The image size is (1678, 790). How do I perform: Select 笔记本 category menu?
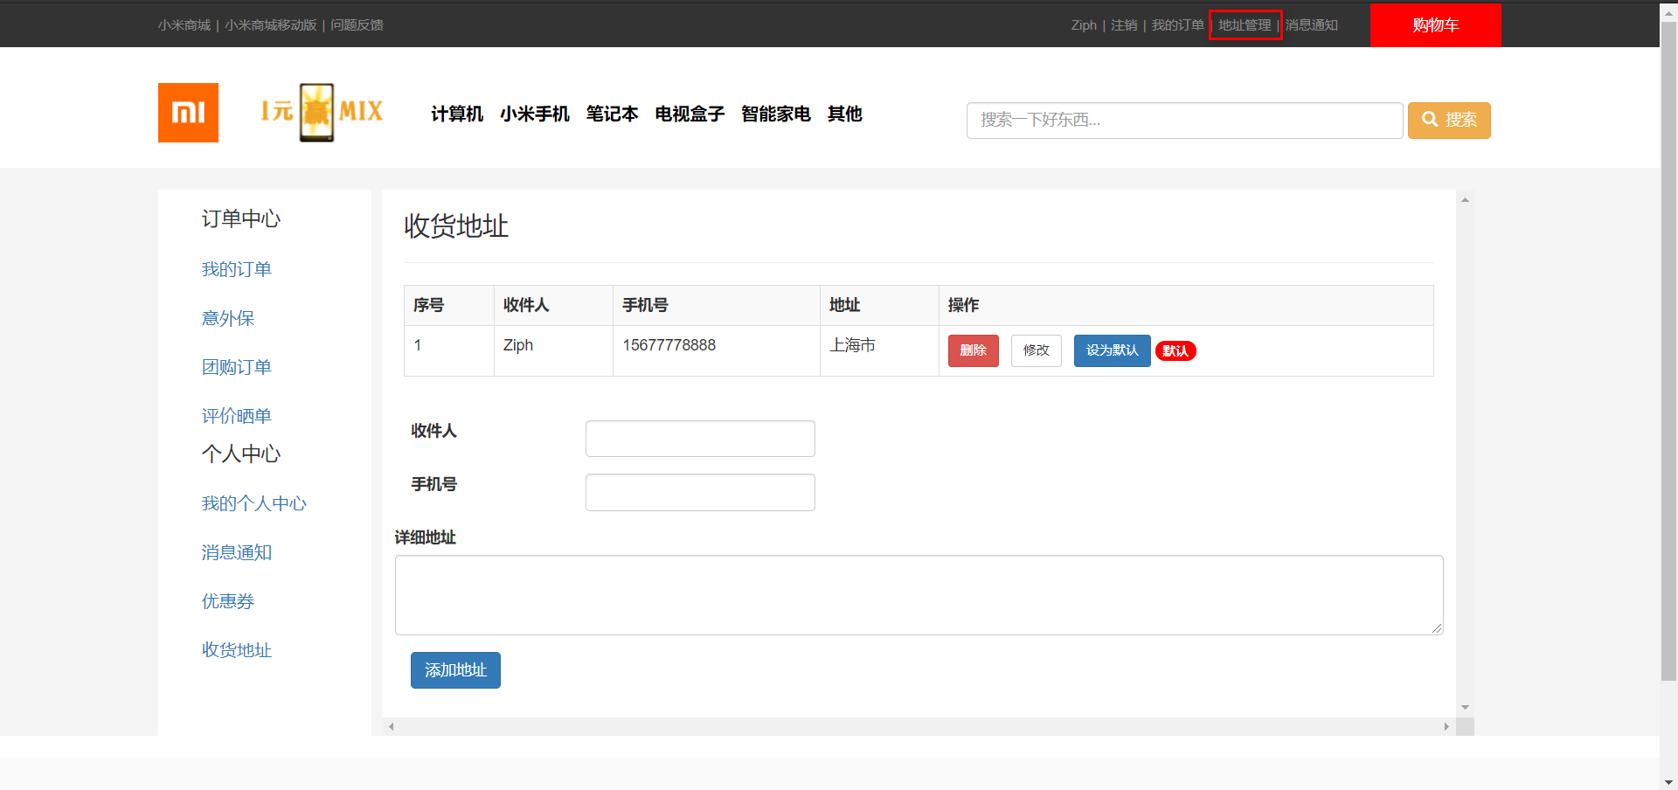pos(612,114)
